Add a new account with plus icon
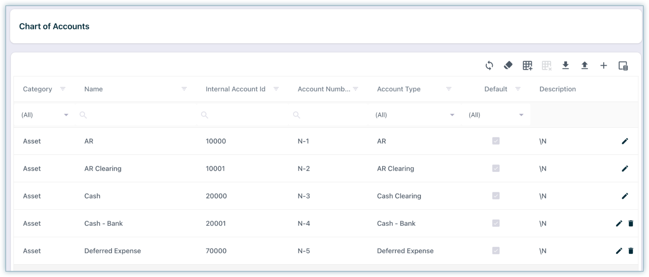The image size is (649, 277). (x=603, y=66)
